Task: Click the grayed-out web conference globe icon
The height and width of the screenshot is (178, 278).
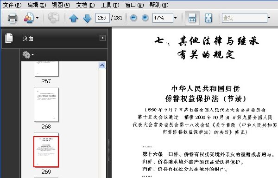Action: (x=53, y=18)
